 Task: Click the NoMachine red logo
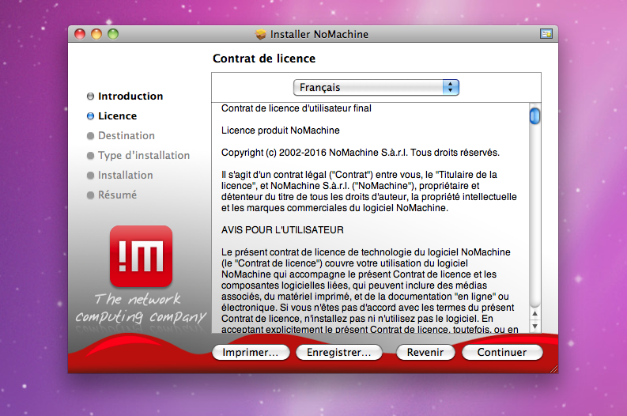[142, 256]
